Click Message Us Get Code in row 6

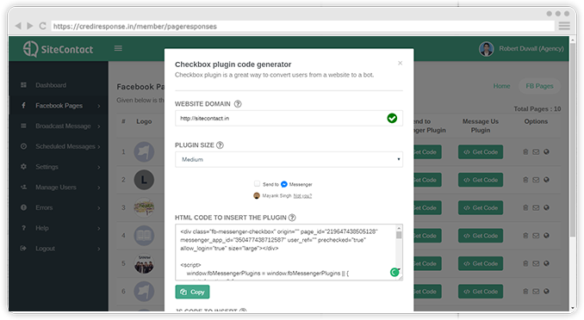481,292
